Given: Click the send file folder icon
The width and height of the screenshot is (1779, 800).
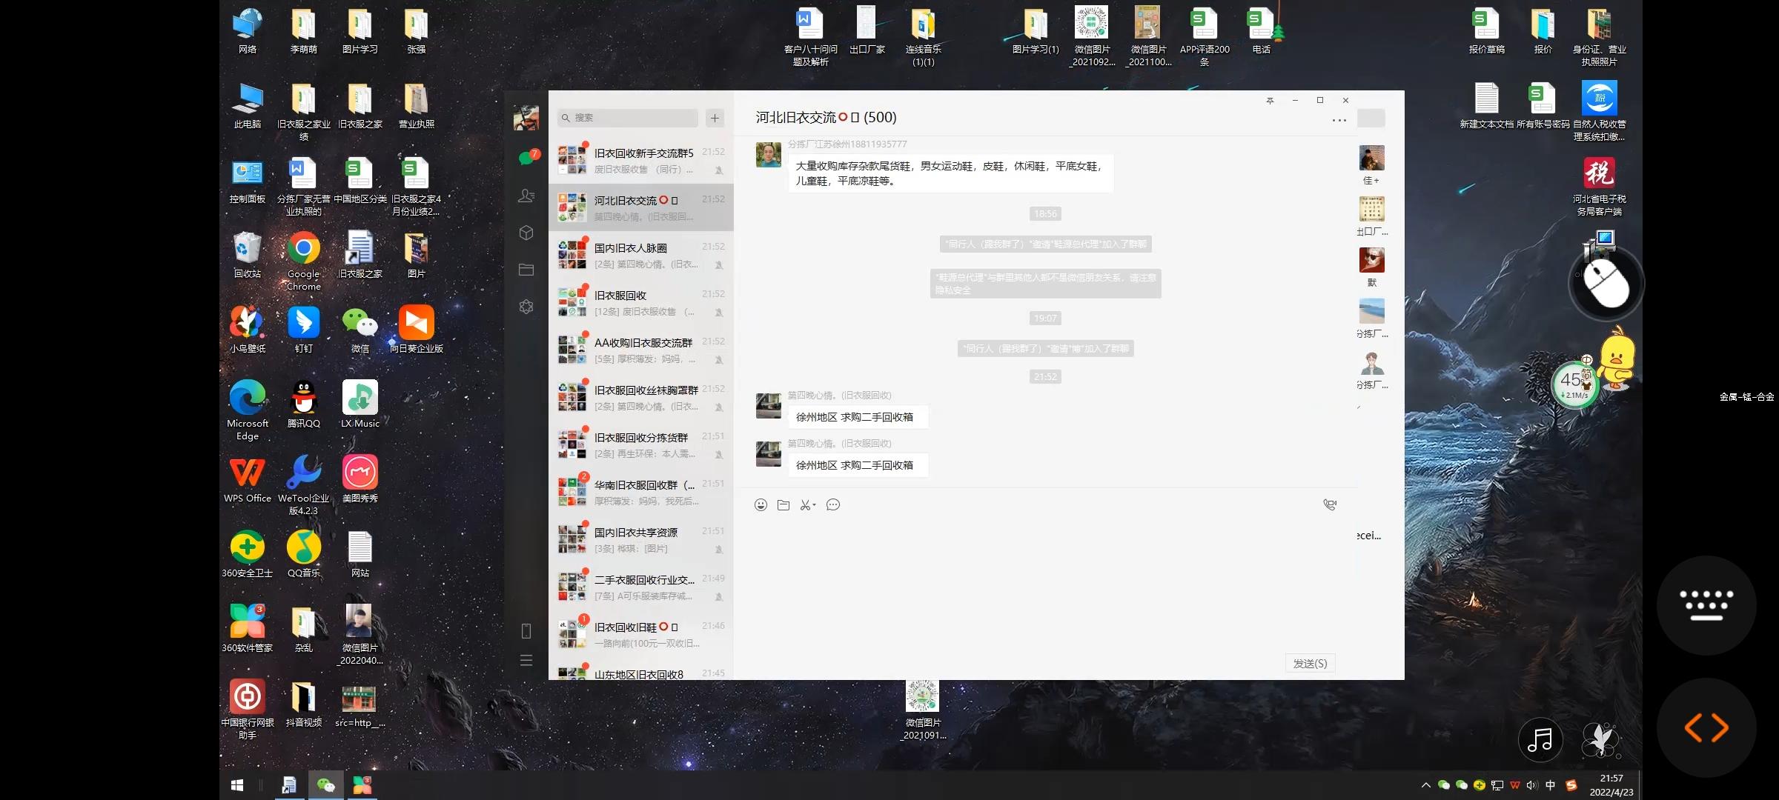Looking at the screenshot, I should point(784,505).
